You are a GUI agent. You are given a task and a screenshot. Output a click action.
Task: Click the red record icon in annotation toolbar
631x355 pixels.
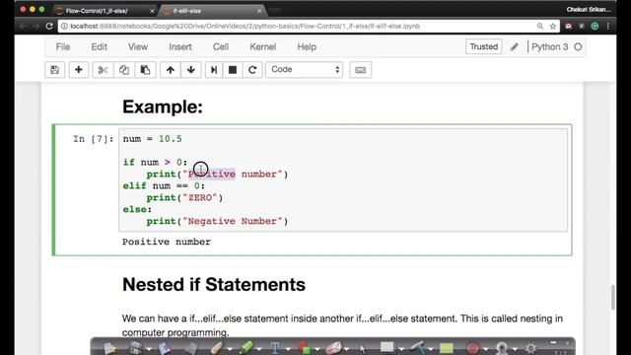point(472,348)
